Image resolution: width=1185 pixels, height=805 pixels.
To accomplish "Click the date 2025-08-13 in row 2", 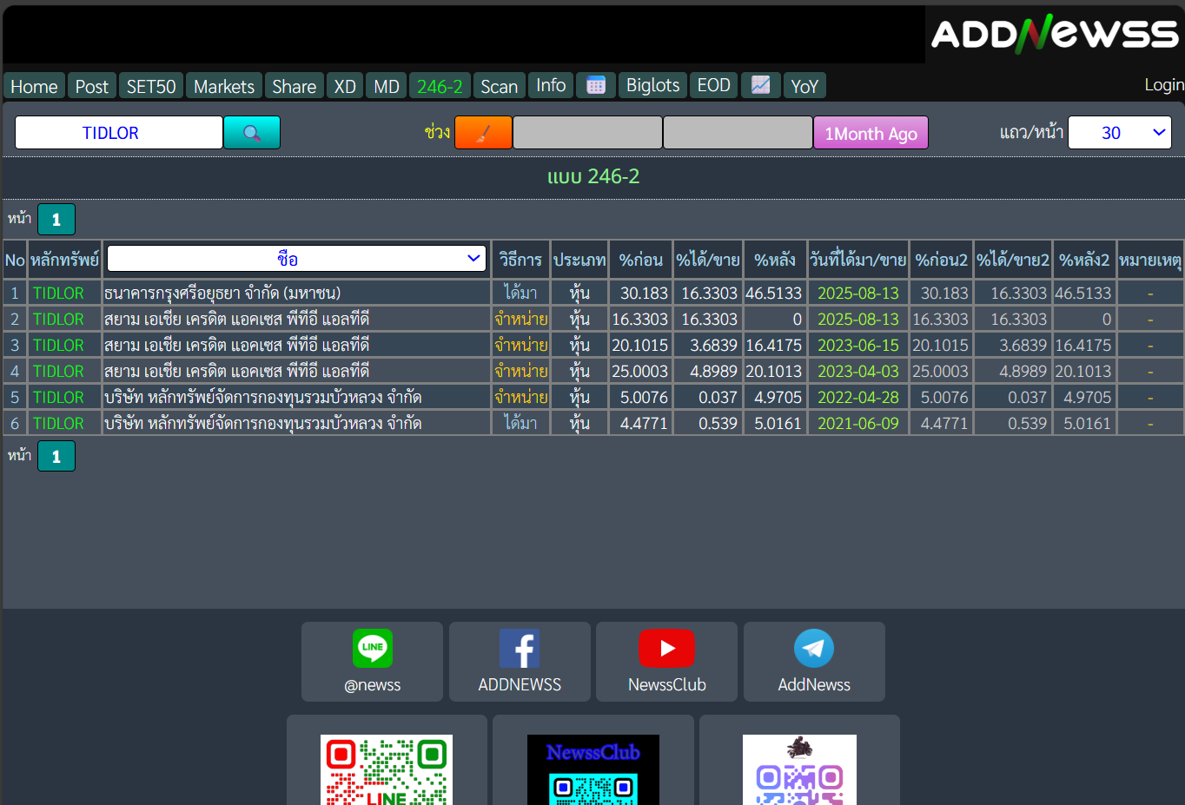I will tap(858, 319).
